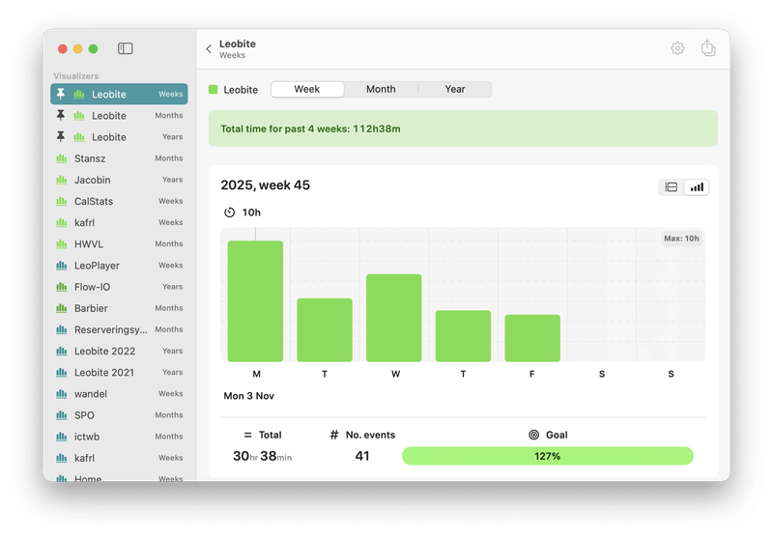Click chart icon beside LeoPlayer
773x538 pixels.
click(x=61, y=266)
